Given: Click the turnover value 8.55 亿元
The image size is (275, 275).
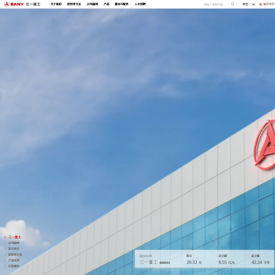Looking at the screenshot, I should coord(226,262).
